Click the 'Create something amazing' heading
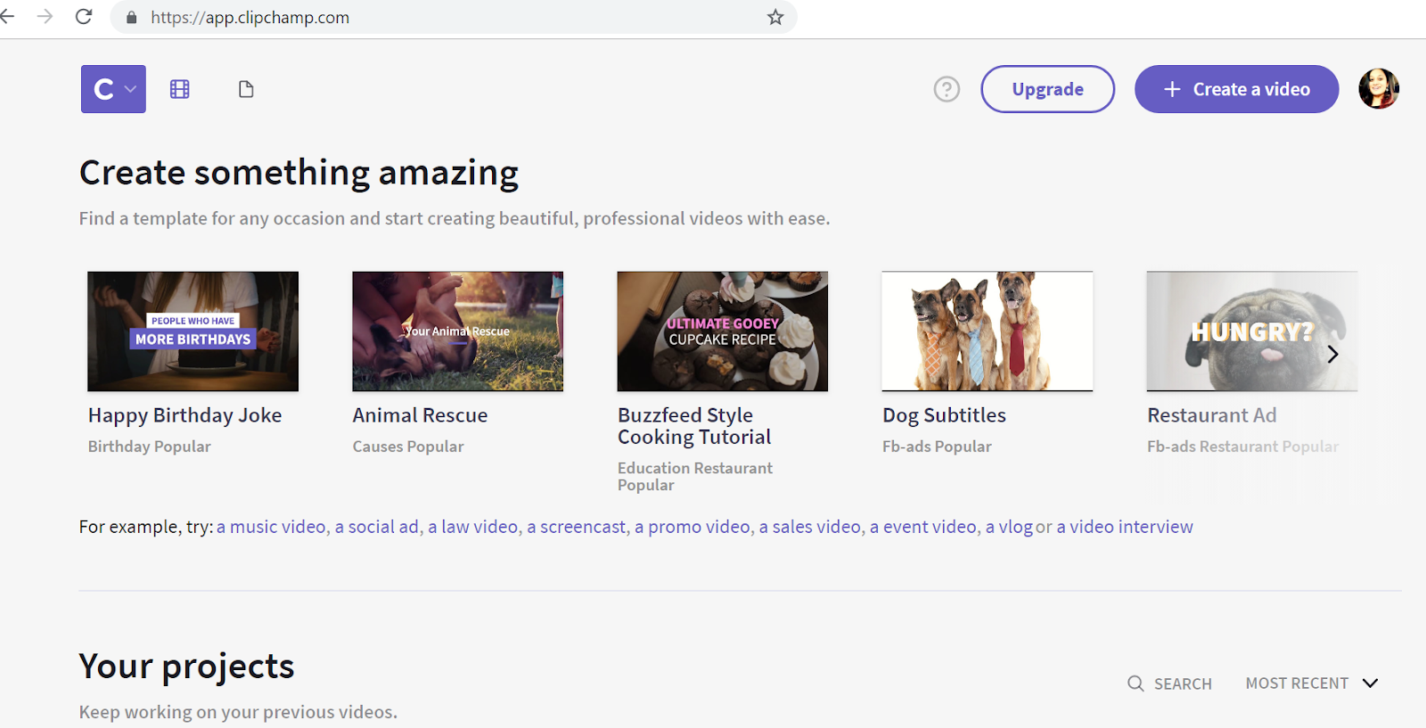 point(299,173)
